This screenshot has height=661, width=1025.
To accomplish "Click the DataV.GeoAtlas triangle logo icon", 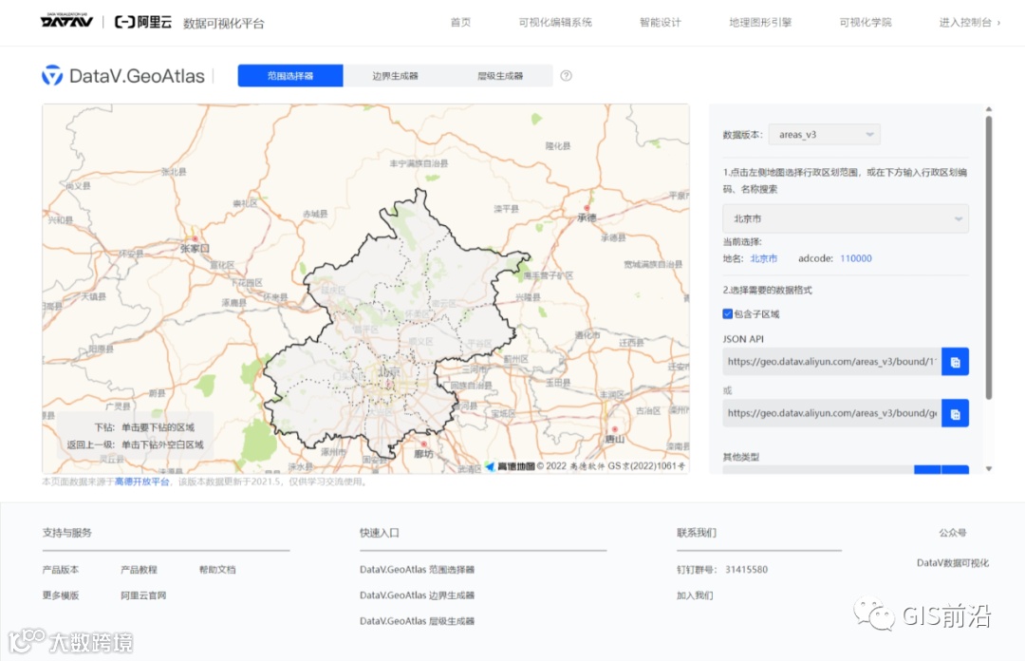I will [x=52, y=75].
